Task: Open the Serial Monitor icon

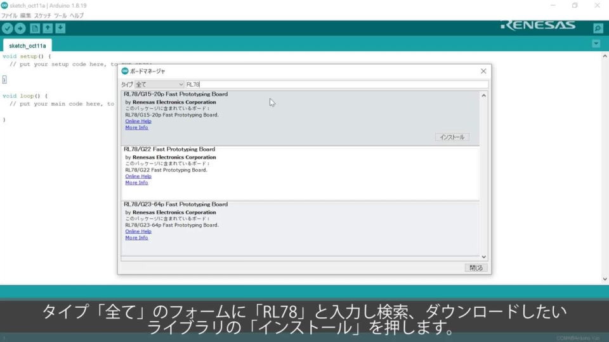Action: point(598,28)
